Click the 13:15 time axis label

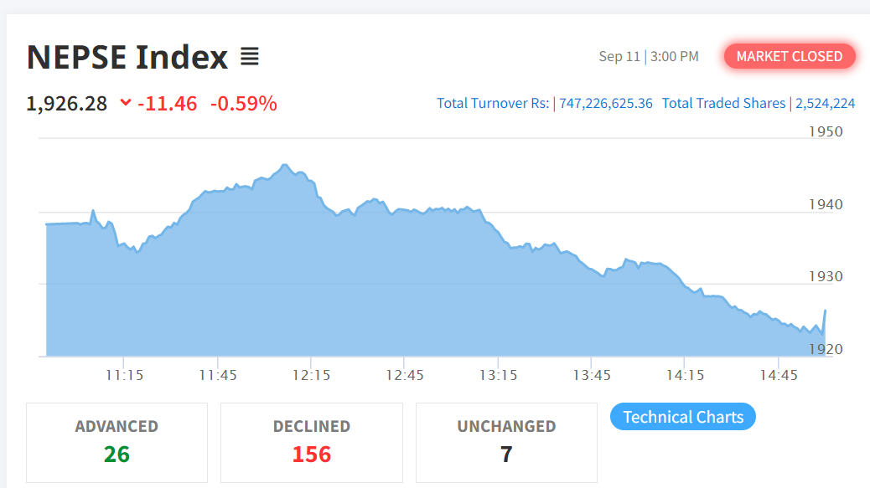pos(498,376)
